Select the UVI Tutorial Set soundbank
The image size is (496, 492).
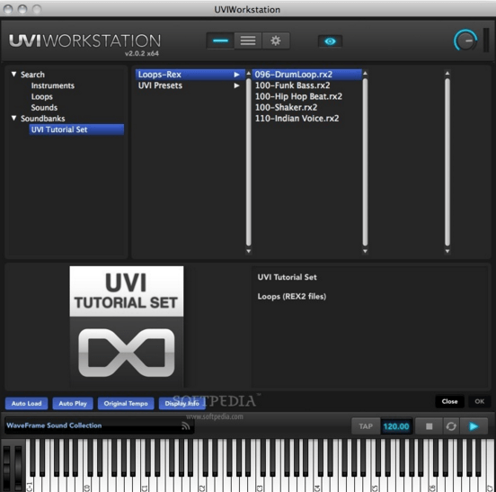pos(76,130)
